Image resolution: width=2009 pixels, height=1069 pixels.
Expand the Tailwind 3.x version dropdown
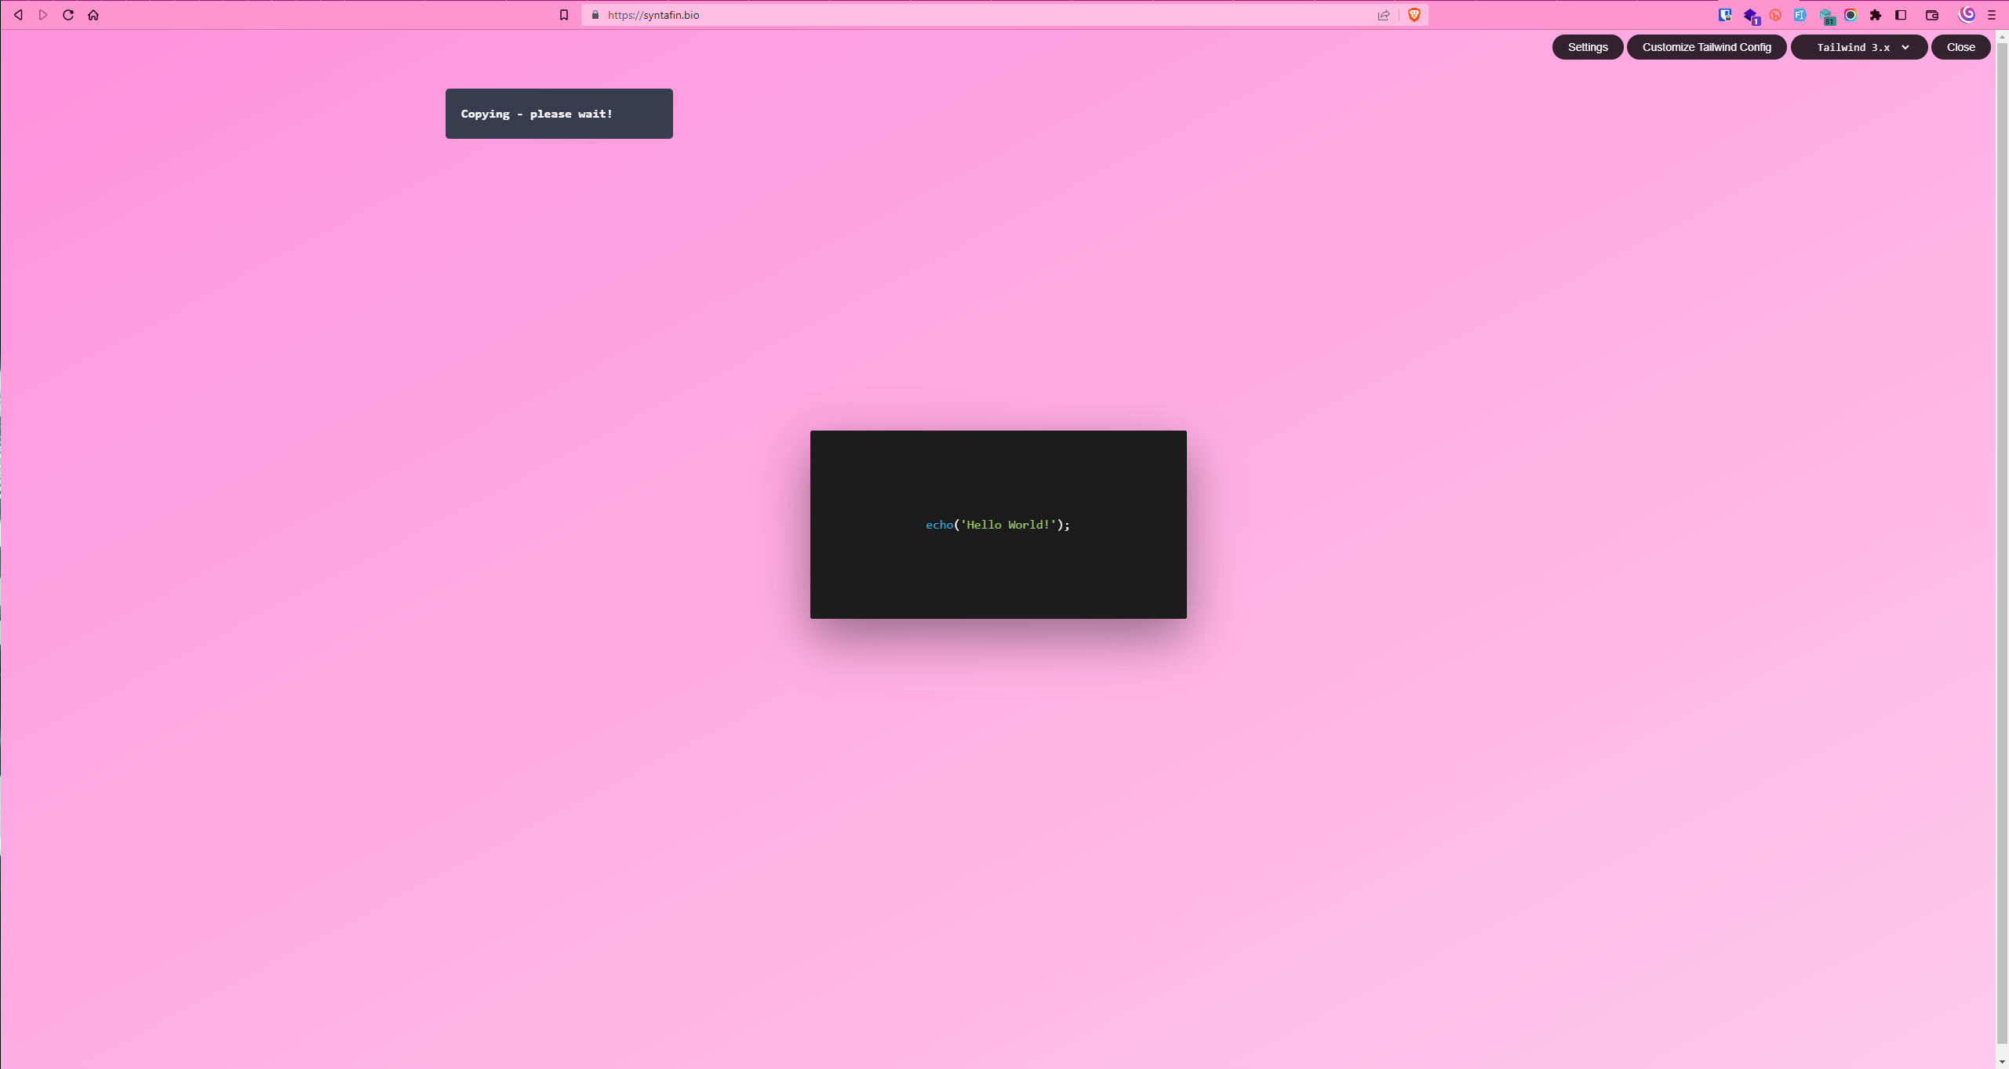coord(1858,47)
